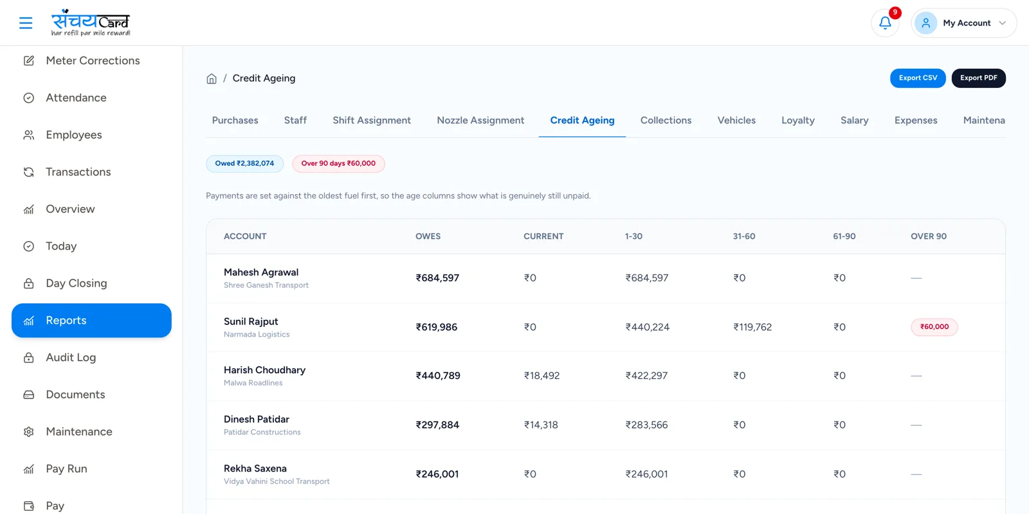This screenshot has height=514, width=1029.
Task: Open the Shift Assignment tab
Action: tap(372, 120)
